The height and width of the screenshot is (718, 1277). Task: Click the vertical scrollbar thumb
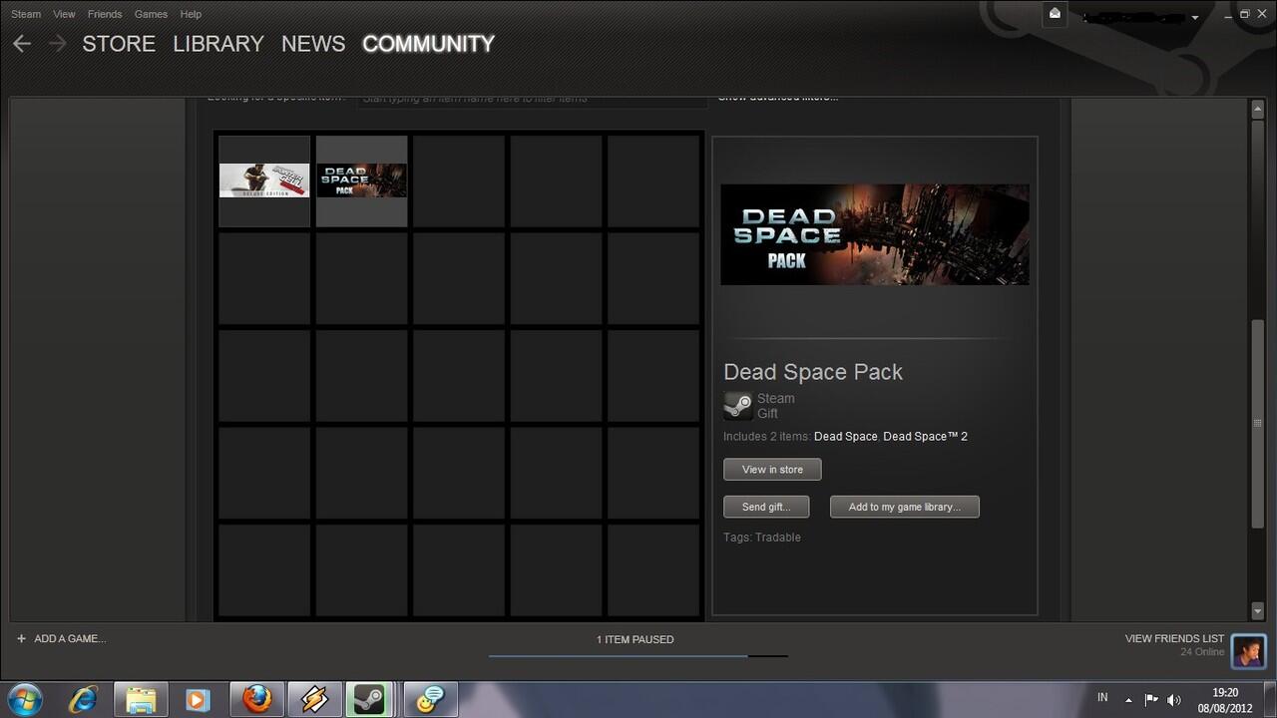(1257, 423)
